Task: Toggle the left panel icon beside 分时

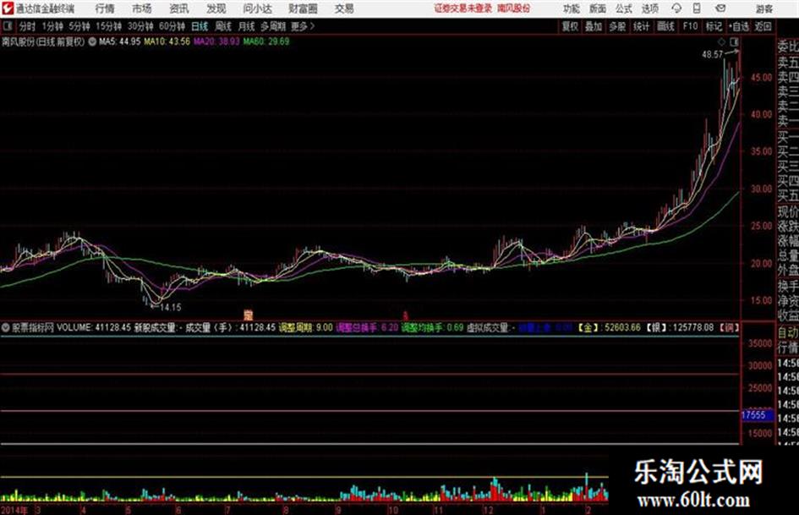Action: (x=7, y=26)
